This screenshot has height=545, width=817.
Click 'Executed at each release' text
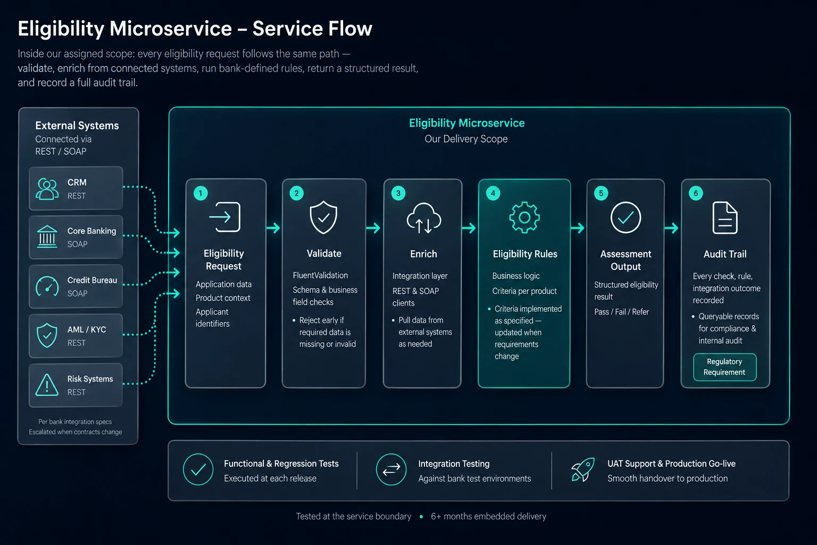click(270, 478)
